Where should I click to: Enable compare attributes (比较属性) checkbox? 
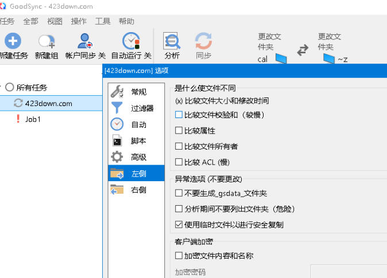(x=179, y=130)
